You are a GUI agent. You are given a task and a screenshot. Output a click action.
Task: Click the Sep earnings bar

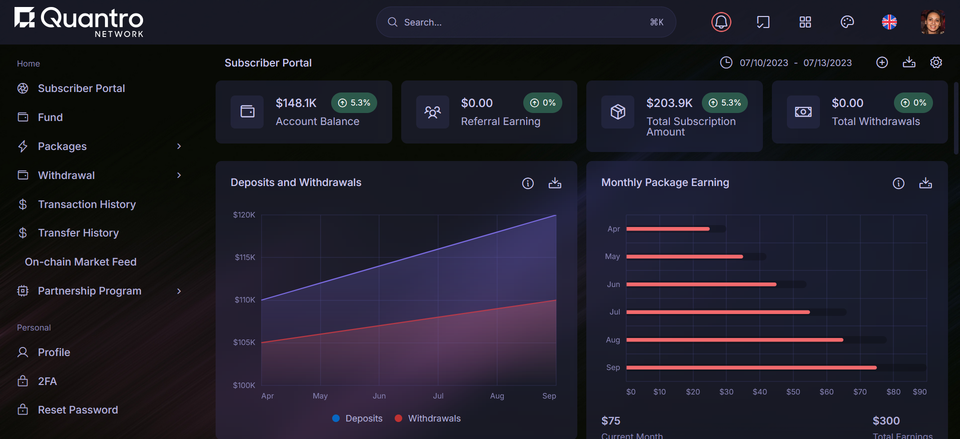(750, 367)
